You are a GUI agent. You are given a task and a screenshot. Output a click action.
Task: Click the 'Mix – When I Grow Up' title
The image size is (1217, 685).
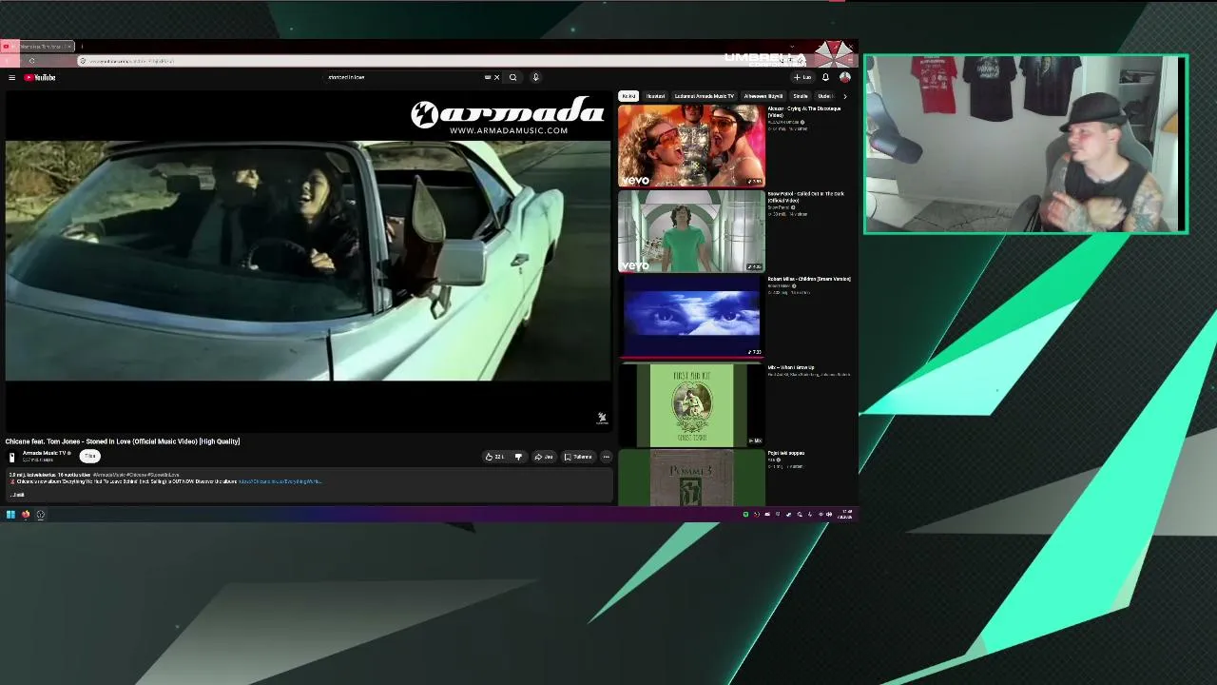(x=791, y=367)
